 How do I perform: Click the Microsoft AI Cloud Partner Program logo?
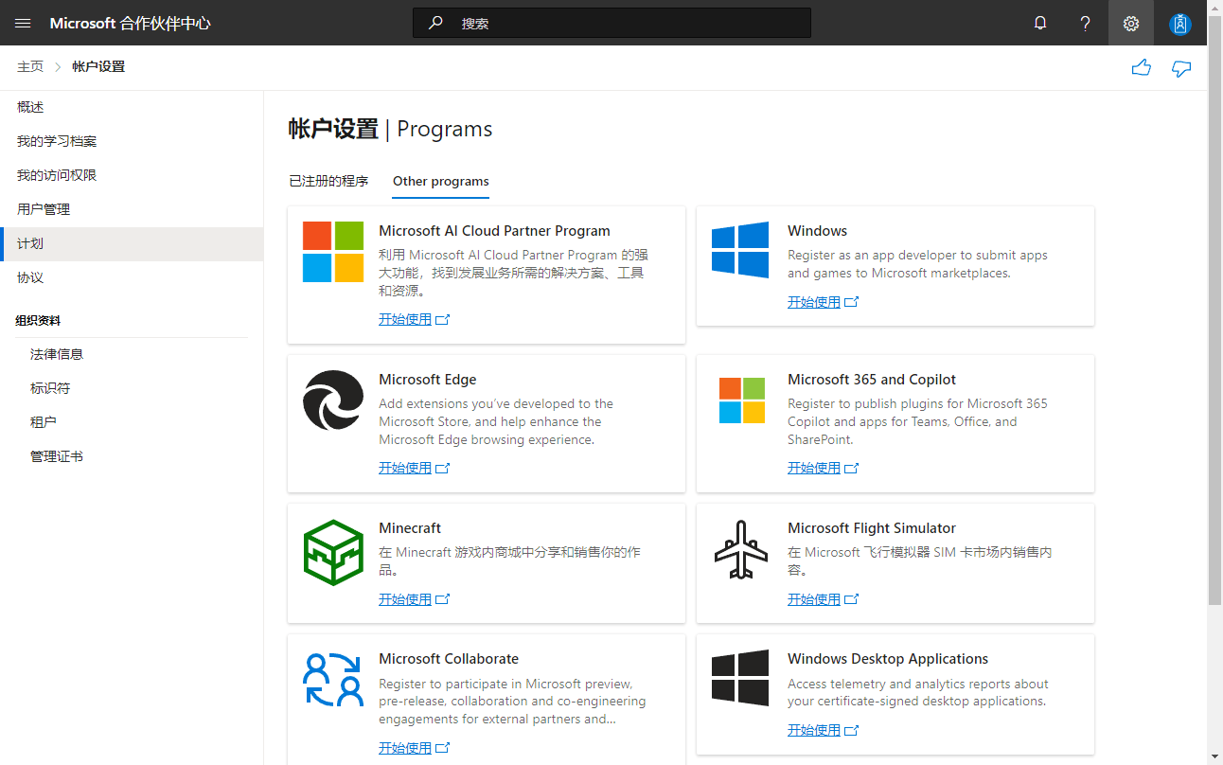pos(333,252)
